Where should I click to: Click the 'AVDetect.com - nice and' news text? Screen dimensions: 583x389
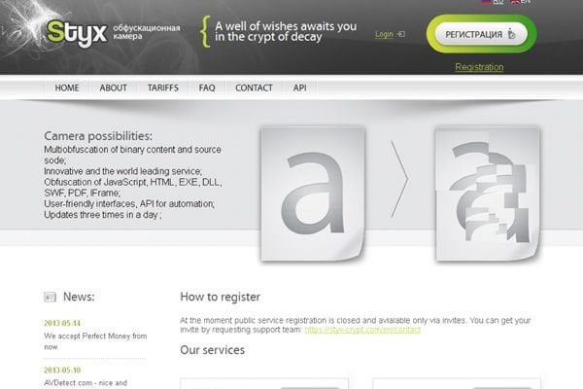click(86, 383)
